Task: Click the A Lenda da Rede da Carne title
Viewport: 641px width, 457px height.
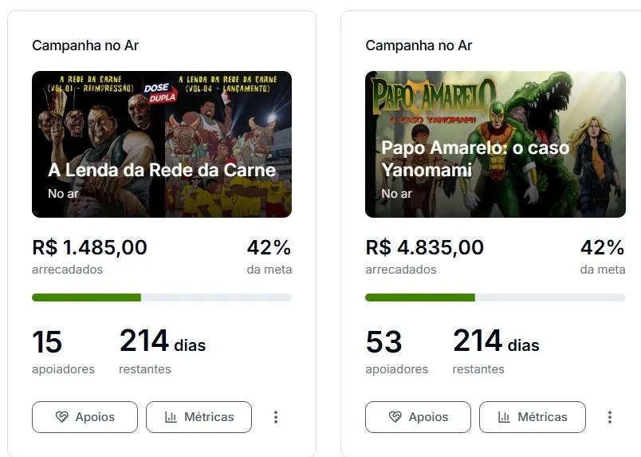Action: (x=162, y=170)
